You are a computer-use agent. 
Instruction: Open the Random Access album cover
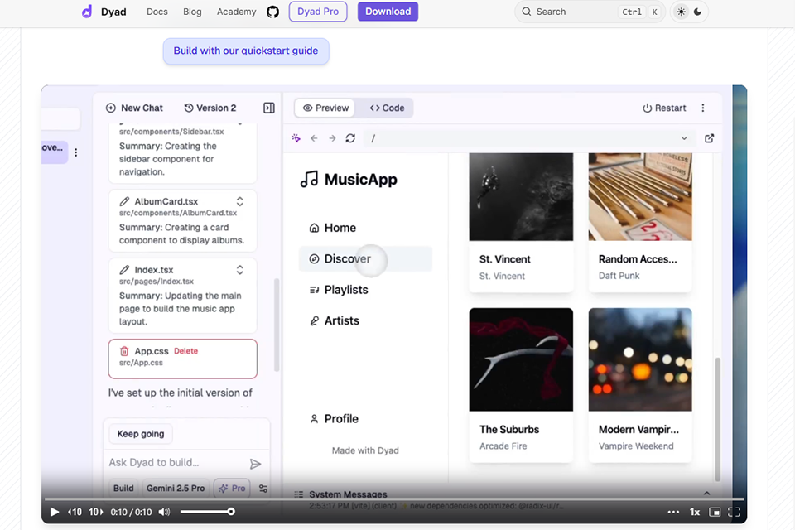coord(640,197)
